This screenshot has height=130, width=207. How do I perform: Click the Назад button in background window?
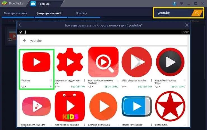[195, 21]
